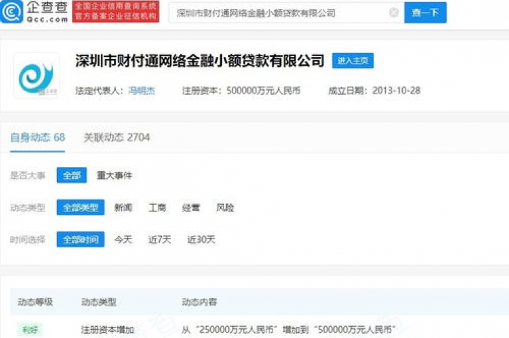Select the 全部类型 filter
Screen dimensions: 509x338
point(80,207)
